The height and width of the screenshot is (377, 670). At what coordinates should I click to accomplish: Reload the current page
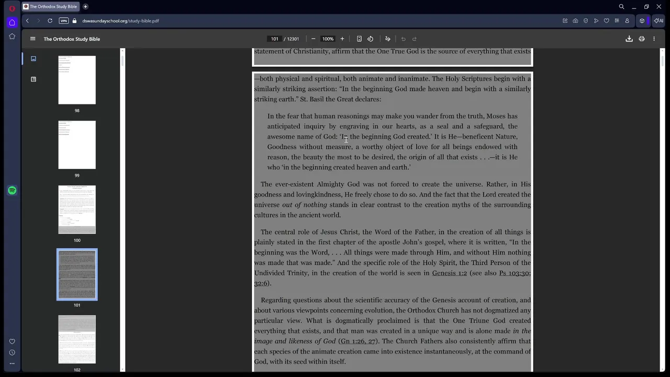coord(50,21)
